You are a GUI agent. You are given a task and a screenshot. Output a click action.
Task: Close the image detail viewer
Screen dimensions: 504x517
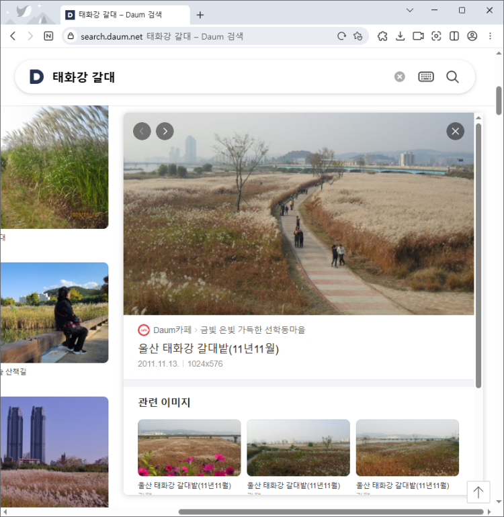(456, 131)
